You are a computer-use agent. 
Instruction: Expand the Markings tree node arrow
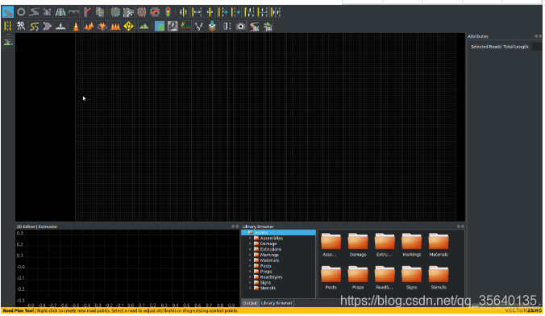(x=250, y=256)
